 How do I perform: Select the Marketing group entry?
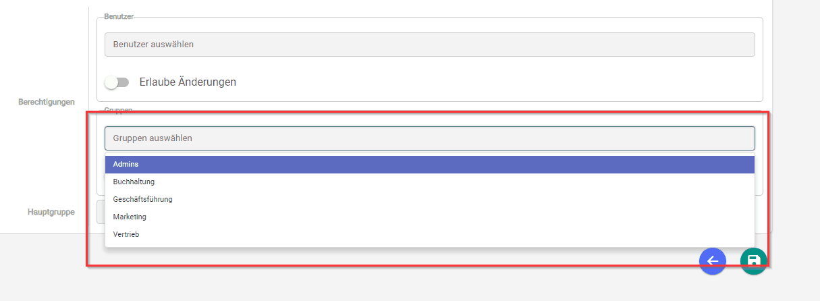(x=430, y=217)
